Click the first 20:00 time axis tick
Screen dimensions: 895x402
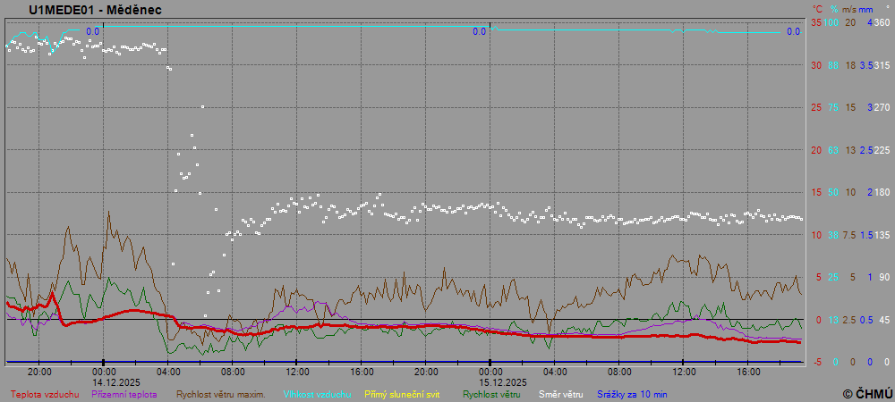pos(39,372)
